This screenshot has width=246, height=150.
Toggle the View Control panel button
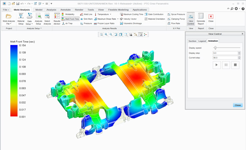click(191, 19)
